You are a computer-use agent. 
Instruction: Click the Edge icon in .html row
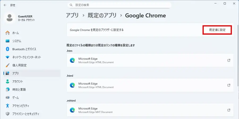(72, 85)
